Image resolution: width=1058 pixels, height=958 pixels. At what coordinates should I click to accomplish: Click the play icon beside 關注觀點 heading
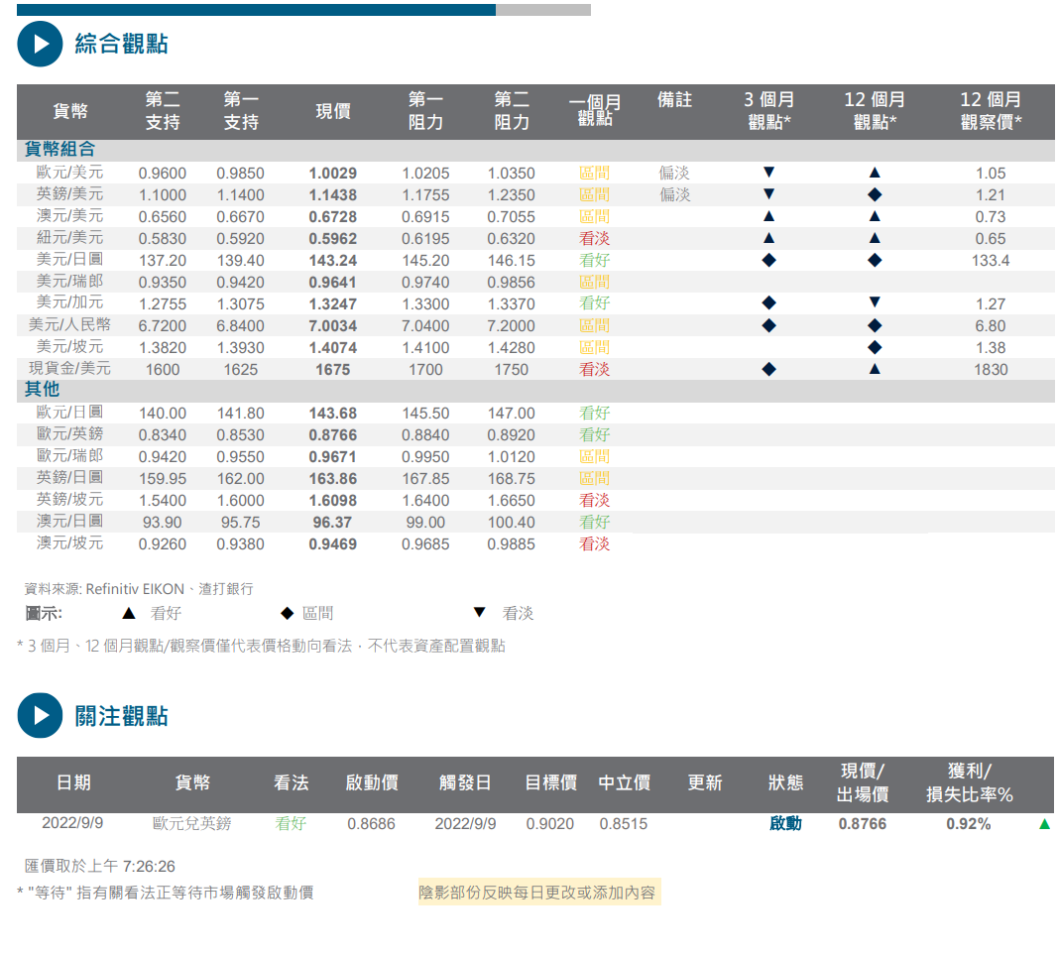(40, 715)
